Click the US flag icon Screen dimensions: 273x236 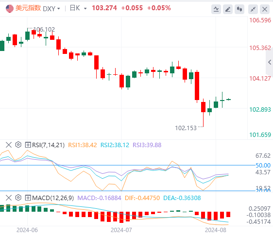[10, 8]
